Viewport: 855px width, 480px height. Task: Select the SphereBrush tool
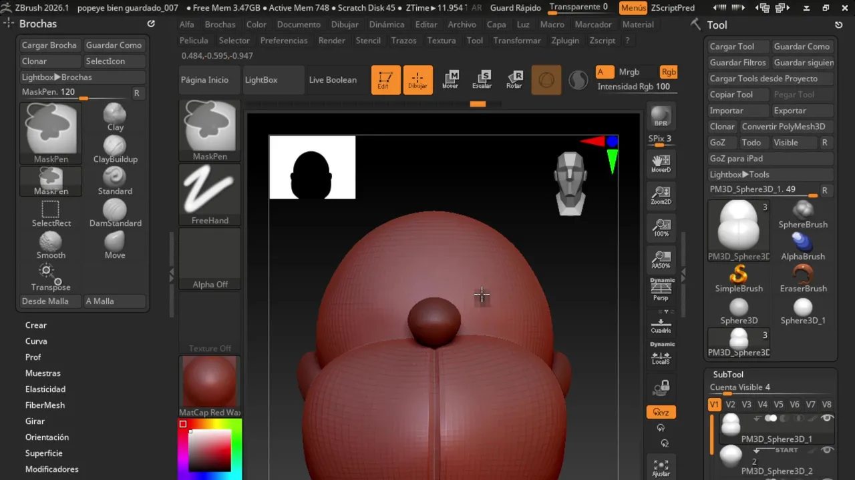click(x=803, y=215)
